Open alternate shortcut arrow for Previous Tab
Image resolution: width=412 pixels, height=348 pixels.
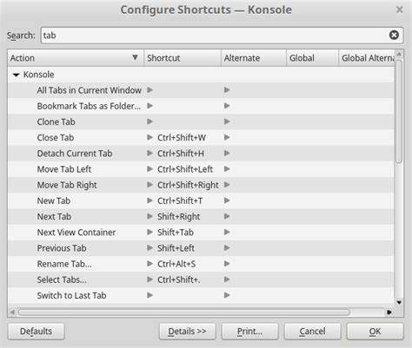pyautogui.click(x=227, y=248)
